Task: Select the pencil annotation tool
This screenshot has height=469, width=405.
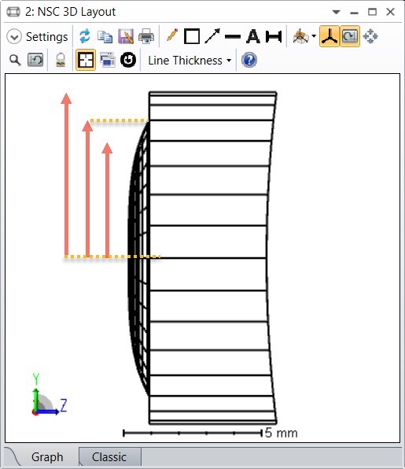Action: [172, 36]
